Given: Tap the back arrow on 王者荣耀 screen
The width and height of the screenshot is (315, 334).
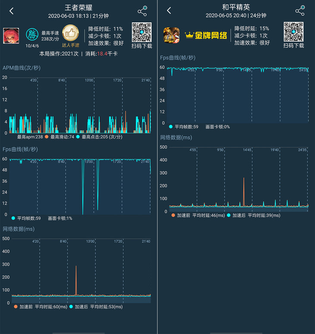Looking at the screenshot, I should 12,11.
